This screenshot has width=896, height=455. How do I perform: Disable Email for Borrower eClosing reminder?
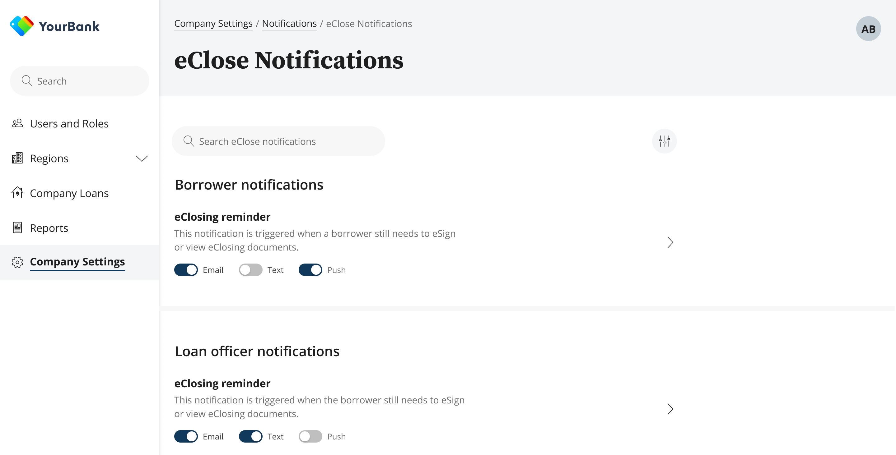click(186, 270)
